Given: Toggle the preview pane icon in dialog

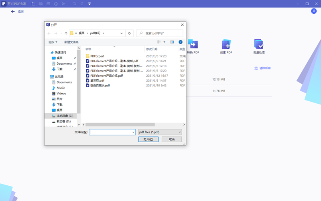Looking at the screenshot, I should point(172,42).
